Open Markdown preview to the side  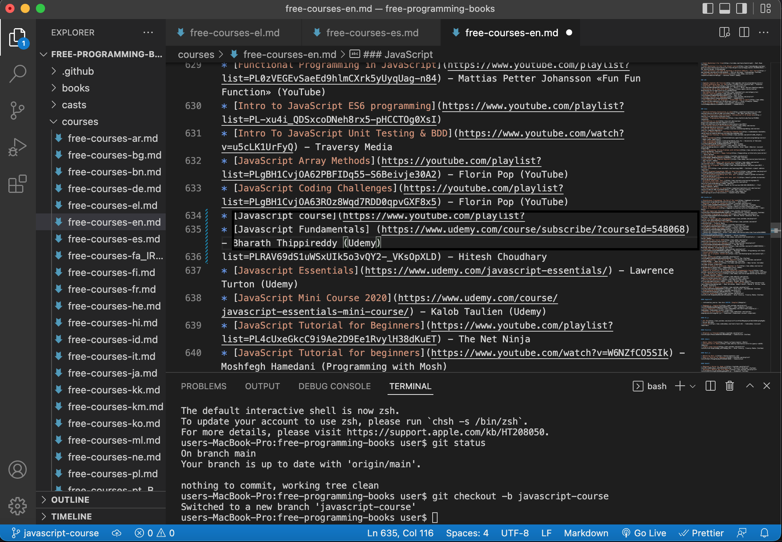[x=724, y=32]
